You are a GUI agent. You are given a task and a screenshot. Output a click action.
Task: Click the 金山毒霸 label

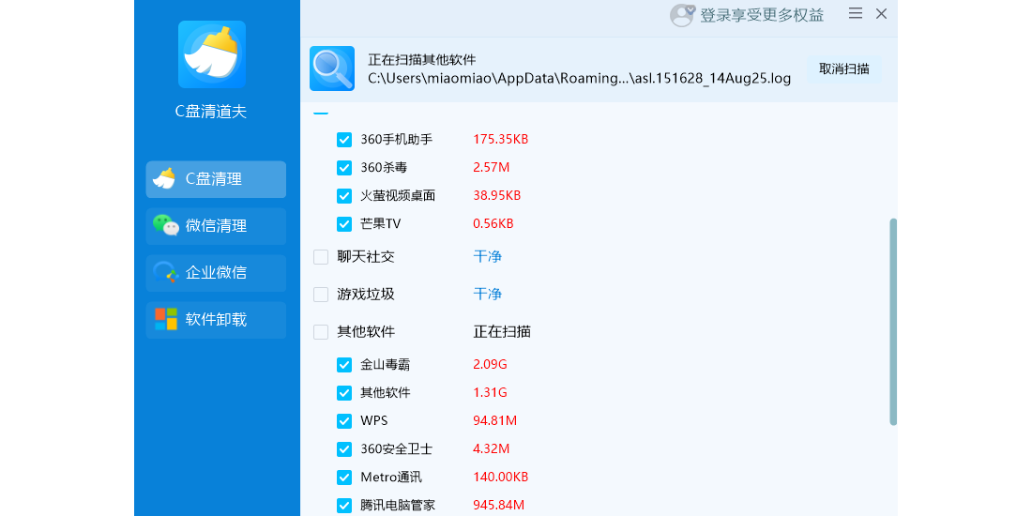pyautogui.click(x=386, y=365)
